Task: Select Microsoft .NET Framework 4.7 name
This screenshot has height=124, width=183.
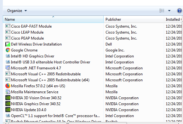Action: (36, 68)
